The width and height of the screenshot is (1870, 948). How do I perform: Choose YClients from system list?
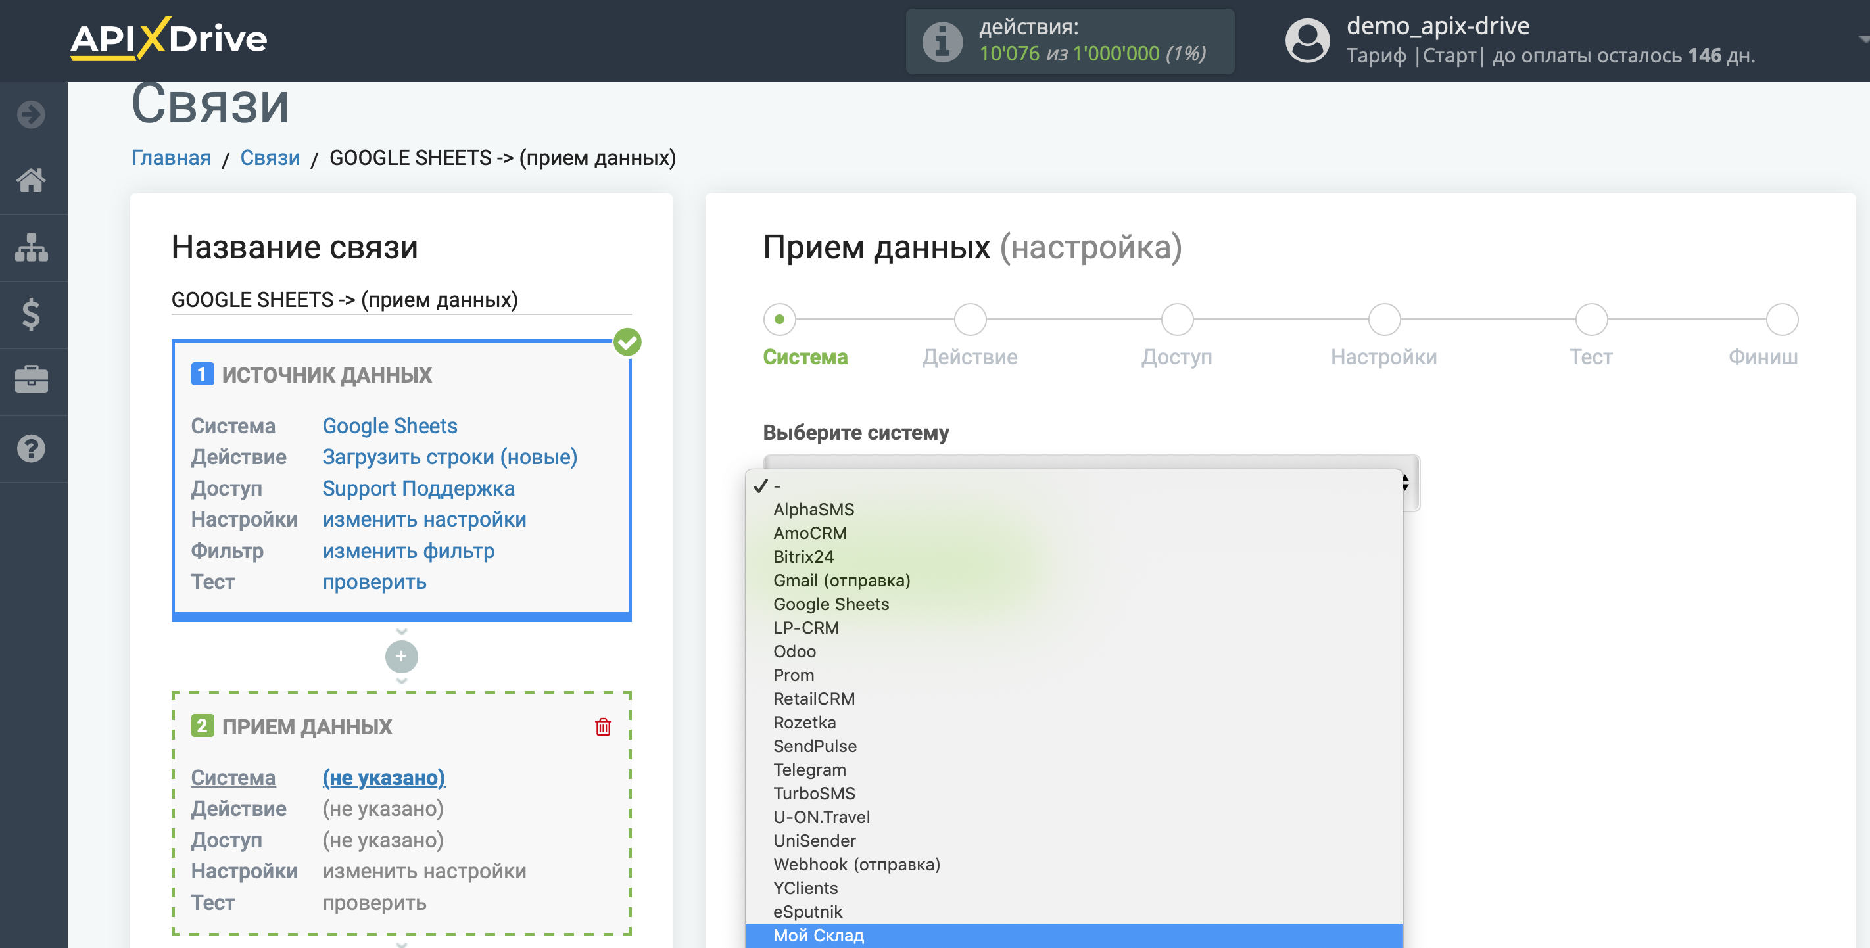[x=1074, y=888]
